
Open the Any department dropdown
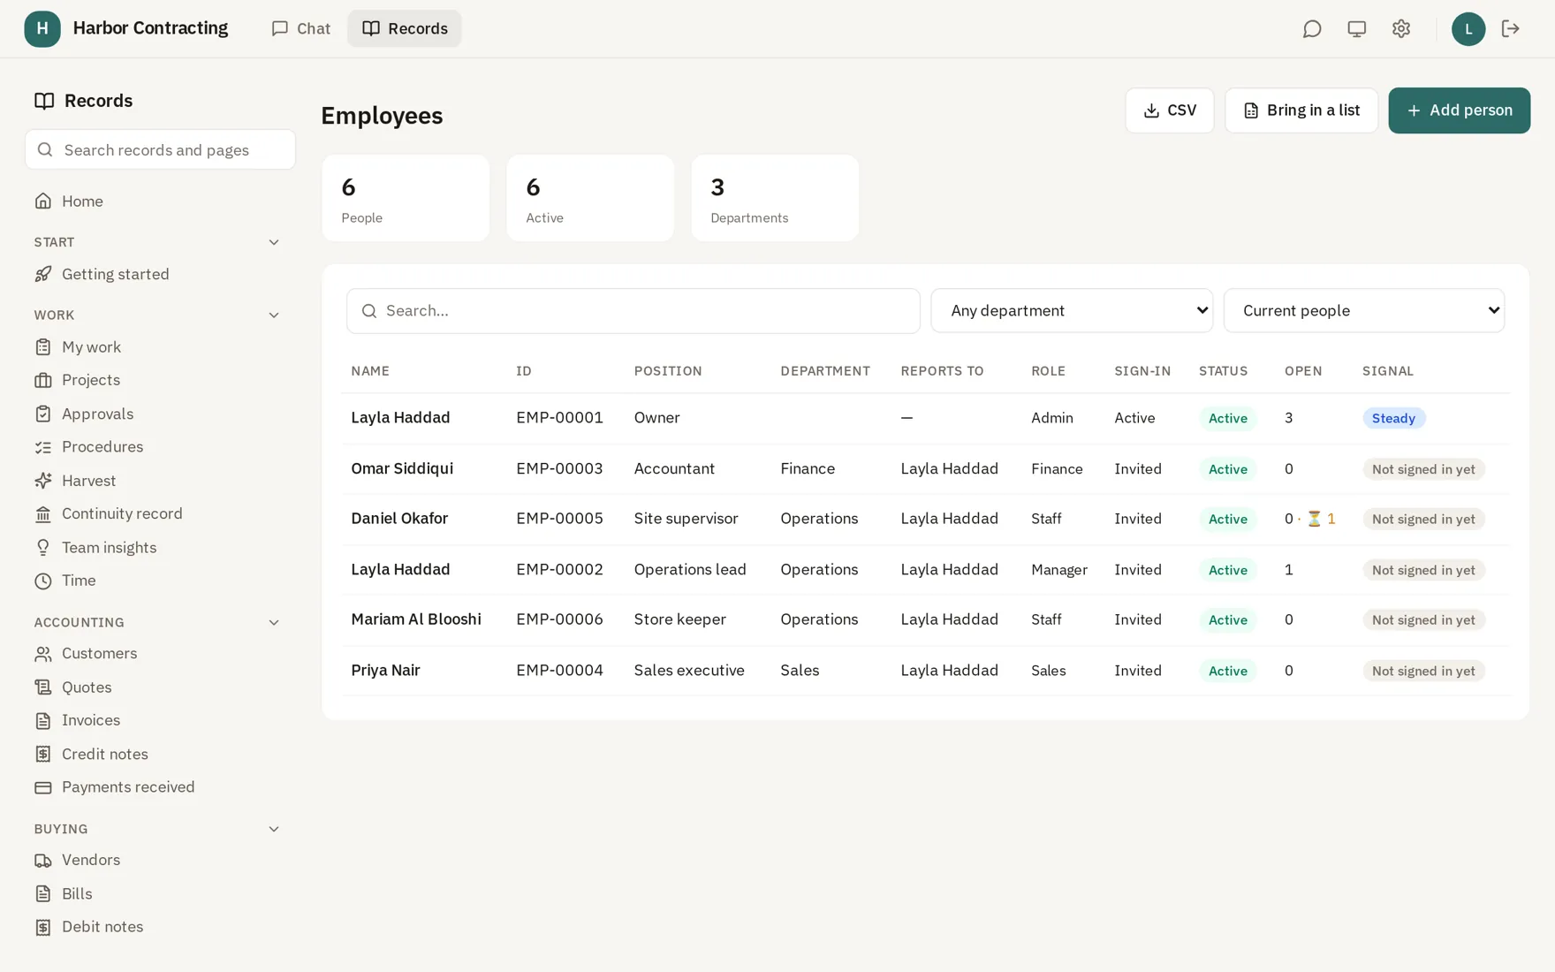coord(1072,310)
